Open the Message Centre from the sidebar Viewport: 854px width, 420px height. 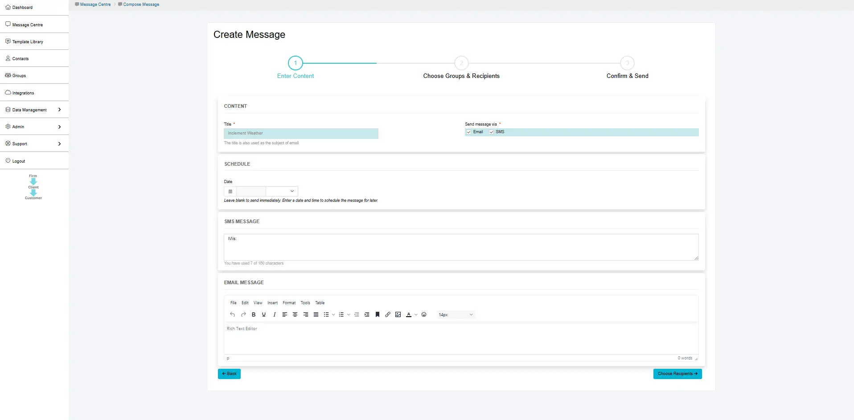pyautogui.click(x=27, y=24)
